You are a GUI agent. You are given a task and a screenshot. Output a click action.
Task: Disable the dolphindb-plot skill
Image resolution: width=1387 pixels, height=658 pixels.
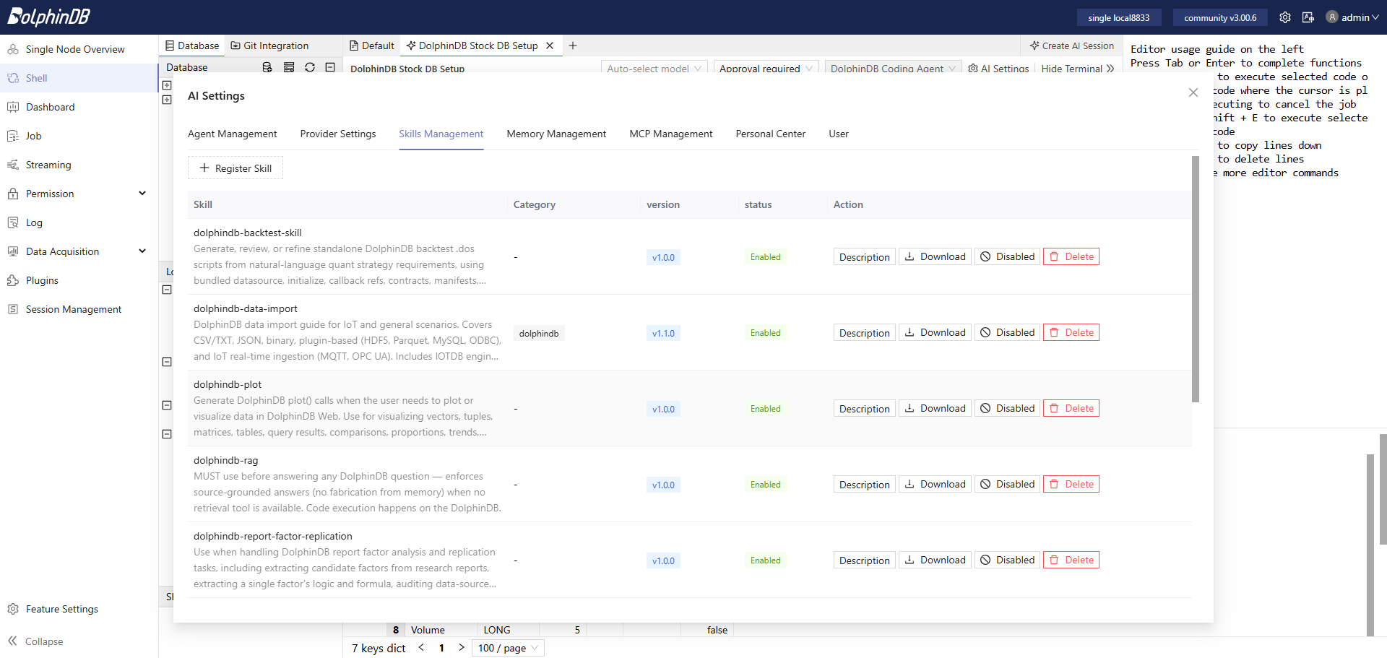pos(1007,408)
